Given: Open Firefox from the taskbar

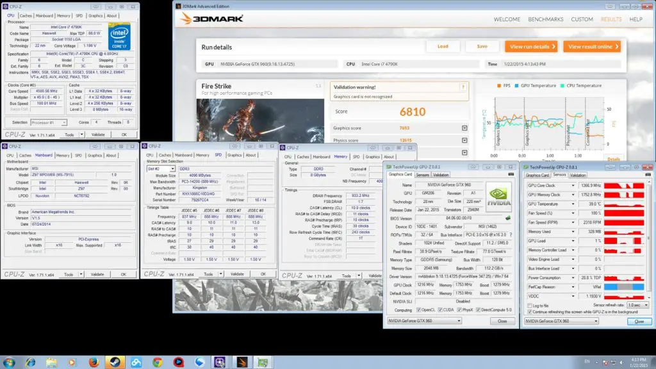Looking at the screenshot, I should pyautogui.click(x=94, y=362).
